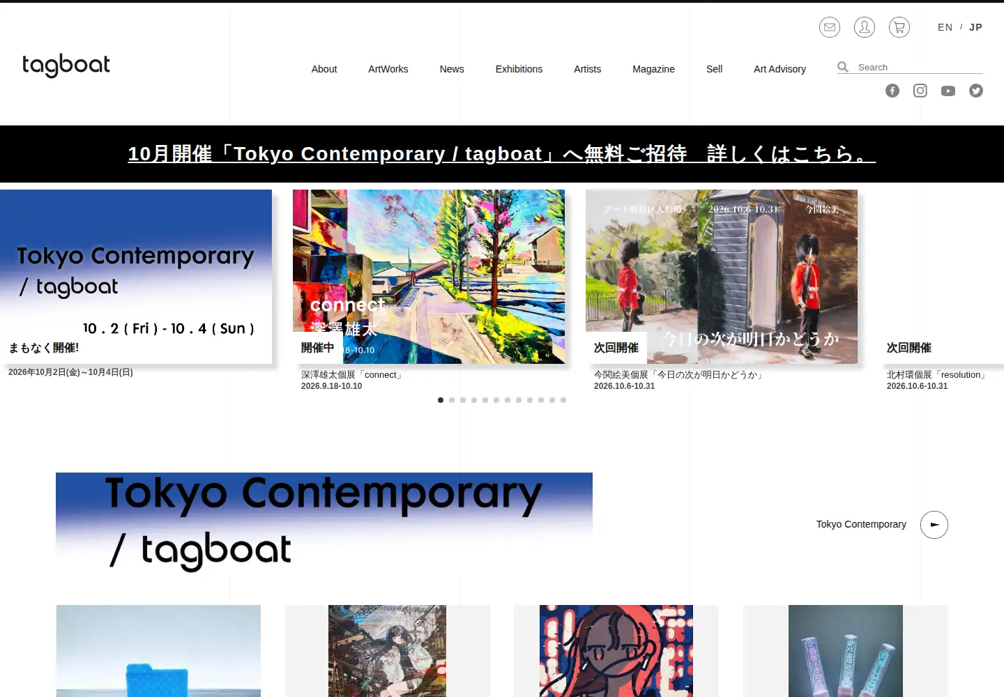Switch language to EN
The image size is (1004, 697).
[x=945, y=27]
